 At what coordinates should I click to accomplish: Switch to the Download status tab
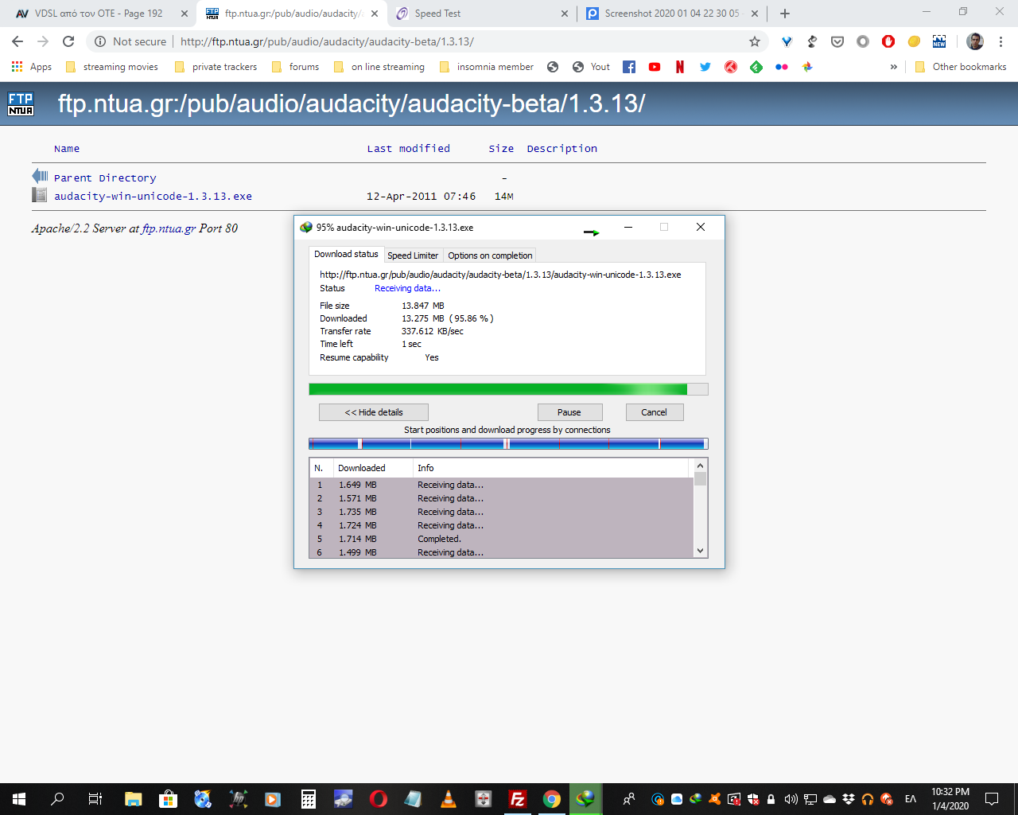(x=346, y=254)
